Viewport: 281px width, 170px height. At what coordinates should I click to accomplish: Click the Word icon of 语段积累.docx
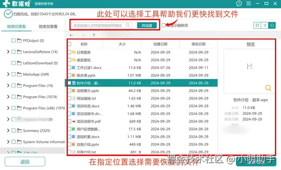click(73, 137)
